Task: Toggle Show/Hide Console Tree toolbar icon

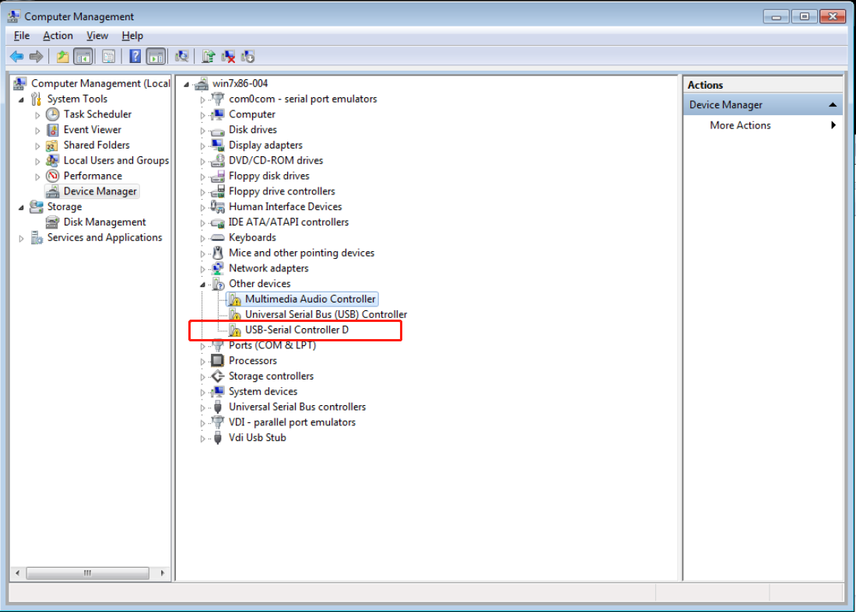Action: point(83,56)
